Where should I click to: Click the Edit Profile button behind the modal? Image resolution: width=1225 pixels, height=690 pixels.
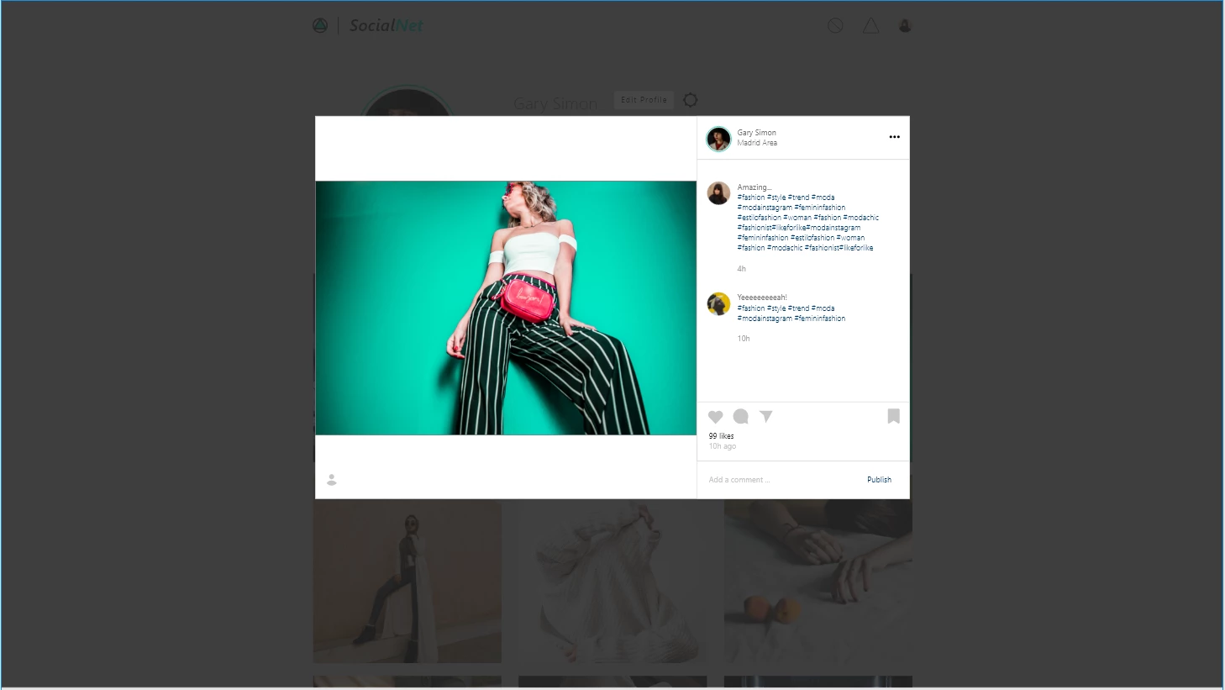[x=644, y=100]
